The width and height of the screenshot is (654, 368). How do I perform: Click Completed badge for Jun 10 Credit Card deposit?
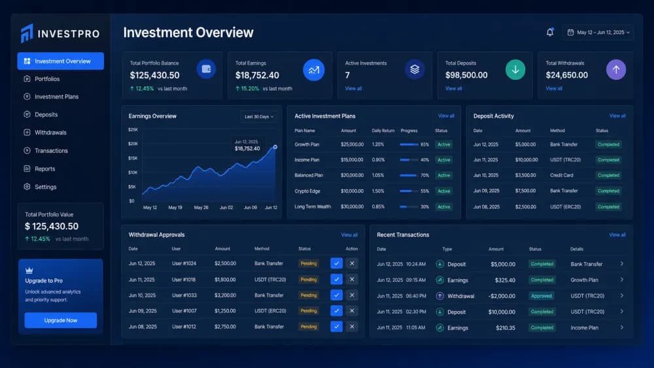[x=608, y=175]
